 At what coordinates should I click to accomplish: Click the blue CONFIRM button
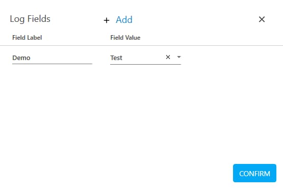(254, 173)
